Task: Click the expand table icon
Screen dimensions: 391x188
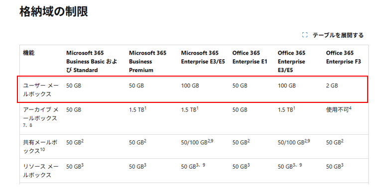Action: click(x=304, y=35)
